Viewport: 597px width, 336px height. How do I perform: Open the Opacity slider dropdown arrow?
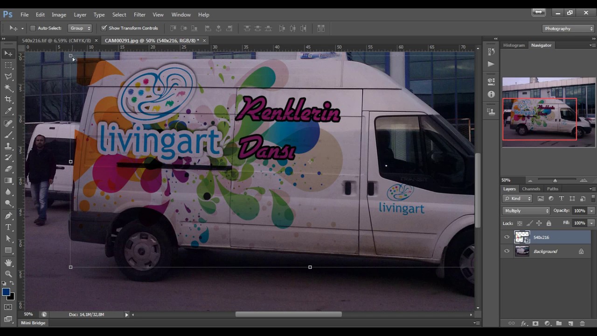click(591, 210)
